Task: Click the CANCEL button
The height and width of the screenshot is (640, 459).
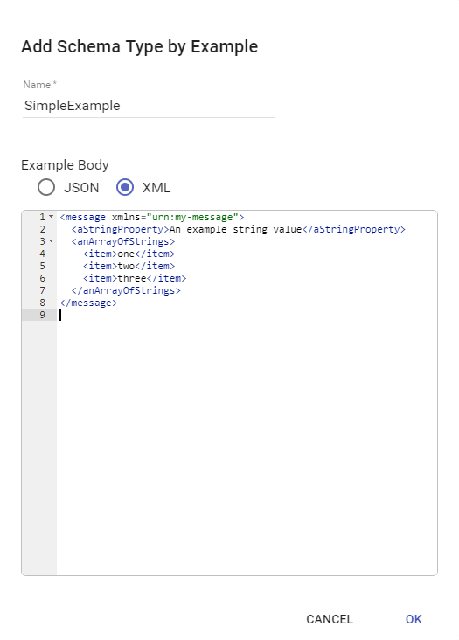Action: [x=330, y=619]
